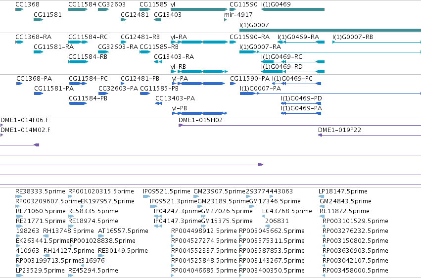This screenshot has height=278, width=421.
Task: Click the CG11585 gene label
Action: [x=153, y=4]
